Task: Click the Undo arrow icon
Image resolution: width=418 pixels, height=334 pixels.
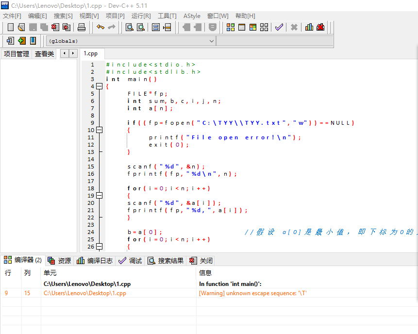Action: coord(100,27)
